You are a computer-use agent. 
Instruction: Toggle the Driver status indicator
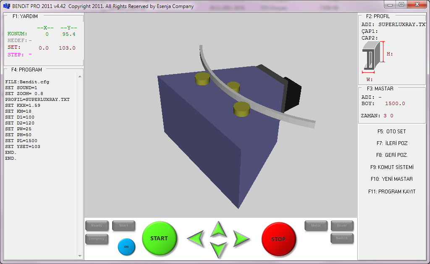tap(342, 226)
